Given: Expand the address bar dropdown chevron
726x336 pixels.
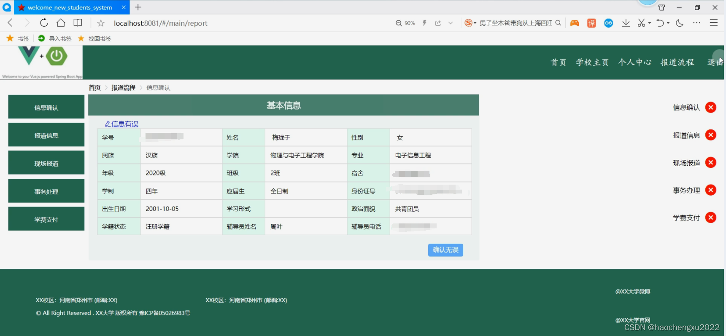Looking at the screenshot, I should tap(451, 23).
